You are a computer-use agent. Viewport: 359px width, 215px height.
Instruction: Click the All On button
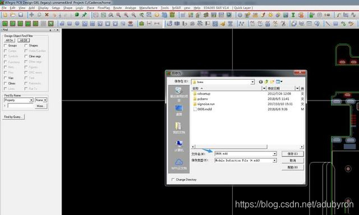10,40
